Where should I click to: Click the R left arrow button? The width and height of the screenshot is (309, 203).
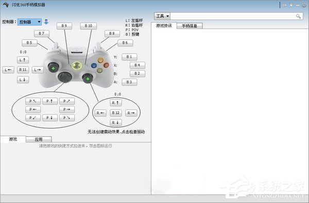pyautogui.click(x=100, y=113)
